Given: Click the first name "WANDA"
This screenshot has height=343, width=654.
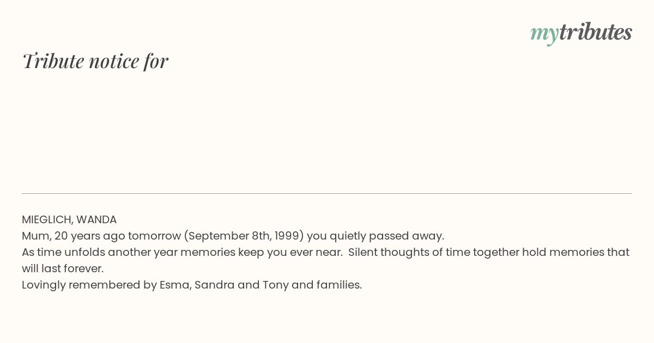Looking at the screenshot, I should coord(96,219).
